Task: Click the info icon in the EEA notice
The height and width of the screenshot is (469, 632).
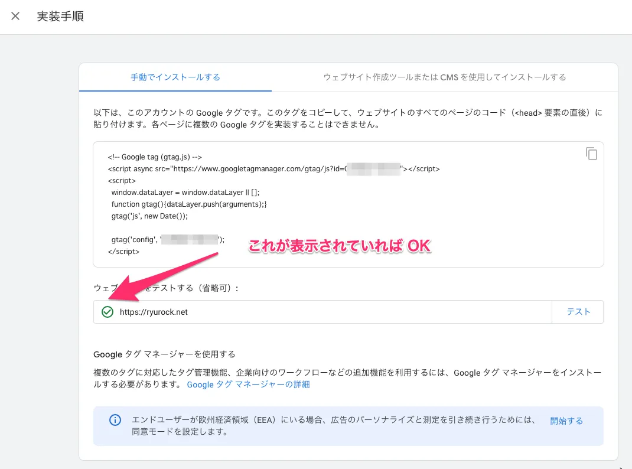Action: pos(115,421)
